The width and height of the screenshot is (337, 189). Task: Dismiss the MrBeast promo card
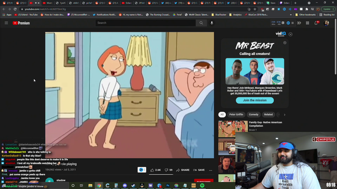point(285,43)
